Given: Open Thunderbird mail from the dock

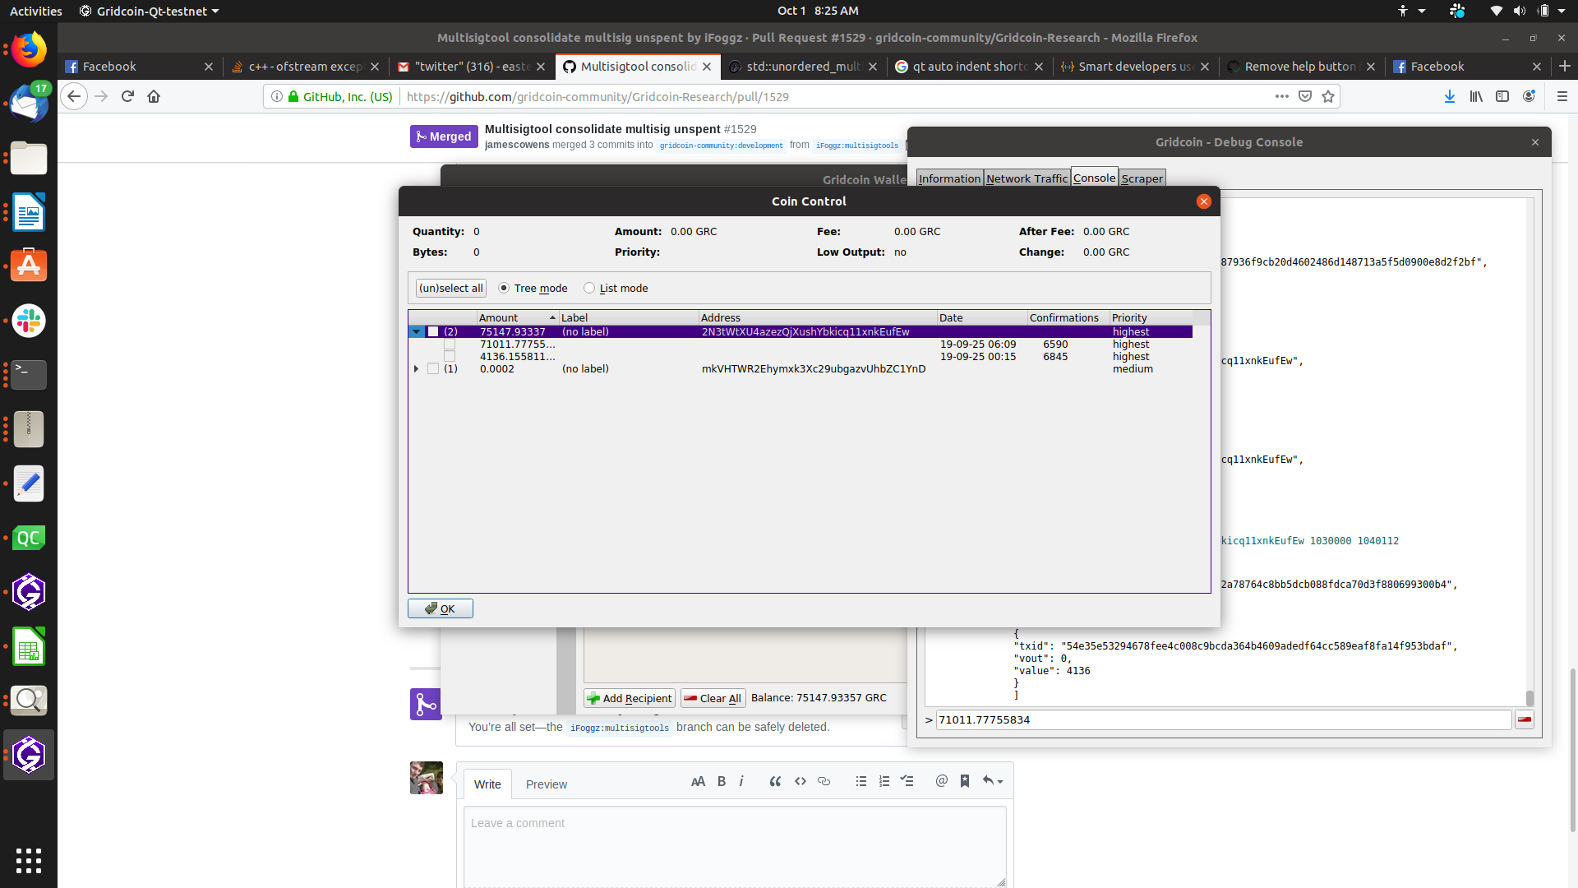Looking at the screenshot, I should click(29, 104).
